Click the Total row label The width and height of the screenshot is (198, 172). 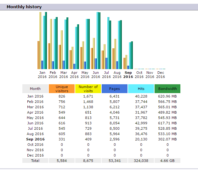(35, 161)
